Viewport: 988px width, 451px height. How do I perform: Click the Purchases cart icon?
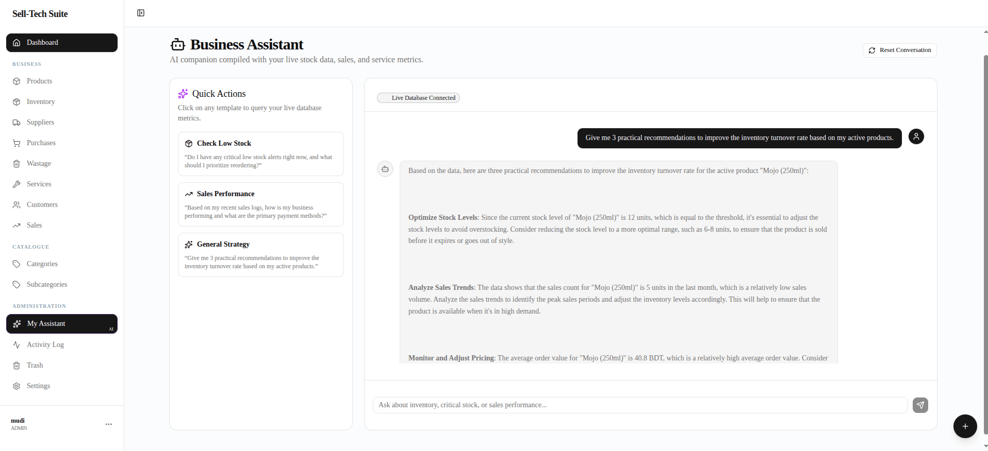pyautogui.click(x=17, y=143)
